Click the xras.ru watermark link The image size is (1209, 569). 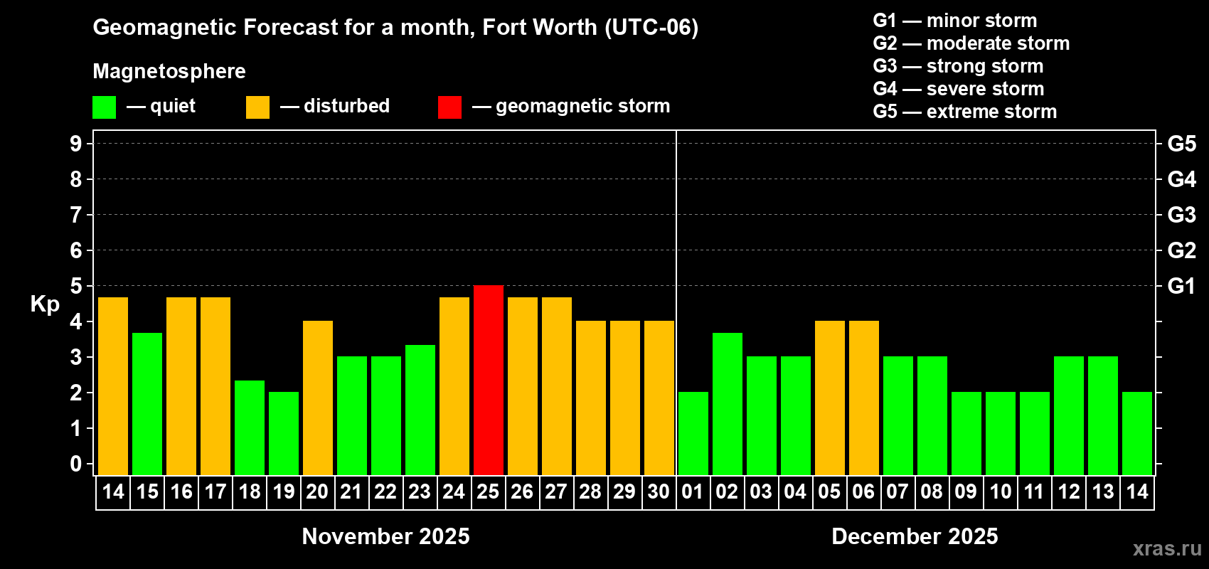pyautogui.click(x=1167, y=548)
